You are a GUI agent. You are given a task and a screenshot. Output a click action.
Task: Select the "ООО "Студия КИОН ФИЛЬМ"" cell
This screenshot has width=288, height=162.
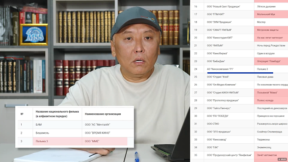(229, 93)
